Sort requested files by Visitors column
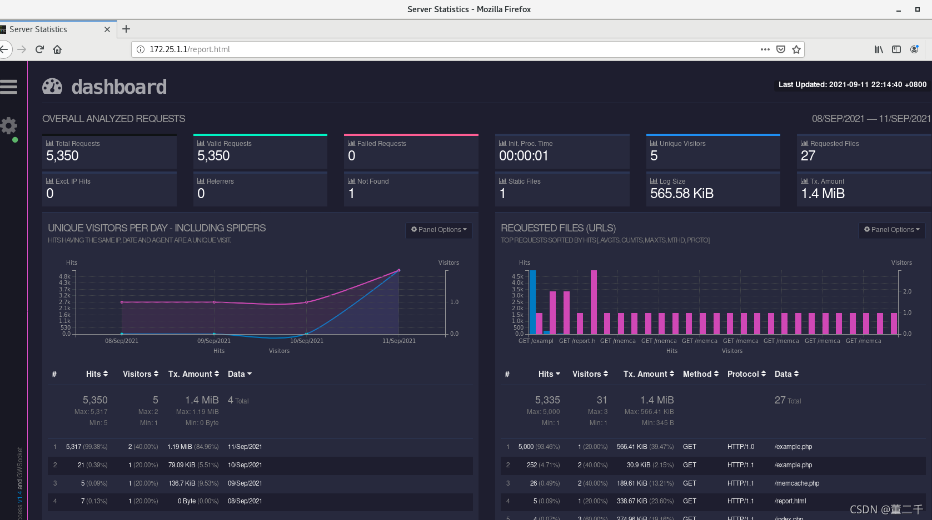This screenshot has height=520, width=932. [x=590, y=374]
